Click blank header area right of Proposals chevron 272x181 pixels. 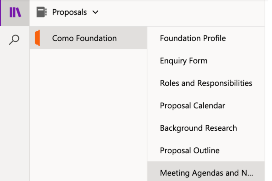183,13
